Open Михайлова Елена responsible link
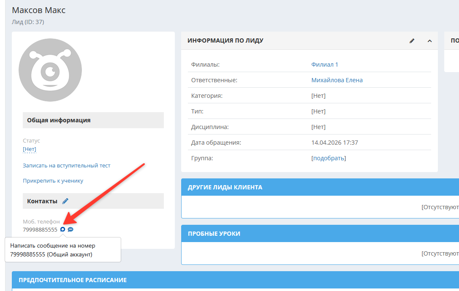The width and height of the screenshot is (459, 291). pyautogui.click(x=337, y=80)
